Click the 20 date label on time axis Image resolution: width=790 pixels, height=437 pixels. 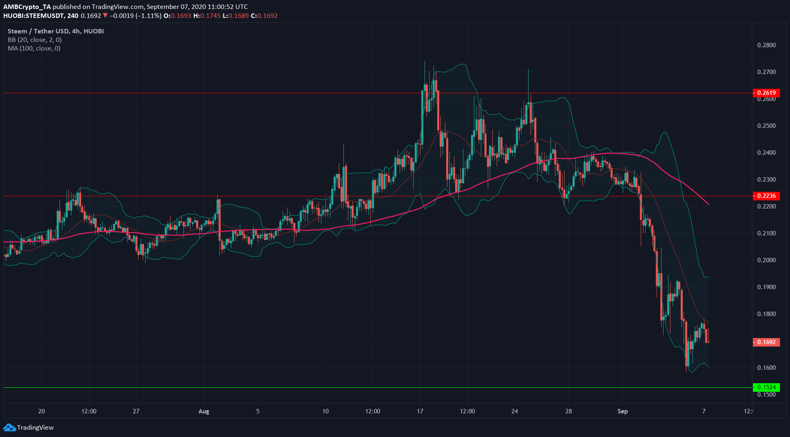[x=42, y=411]
